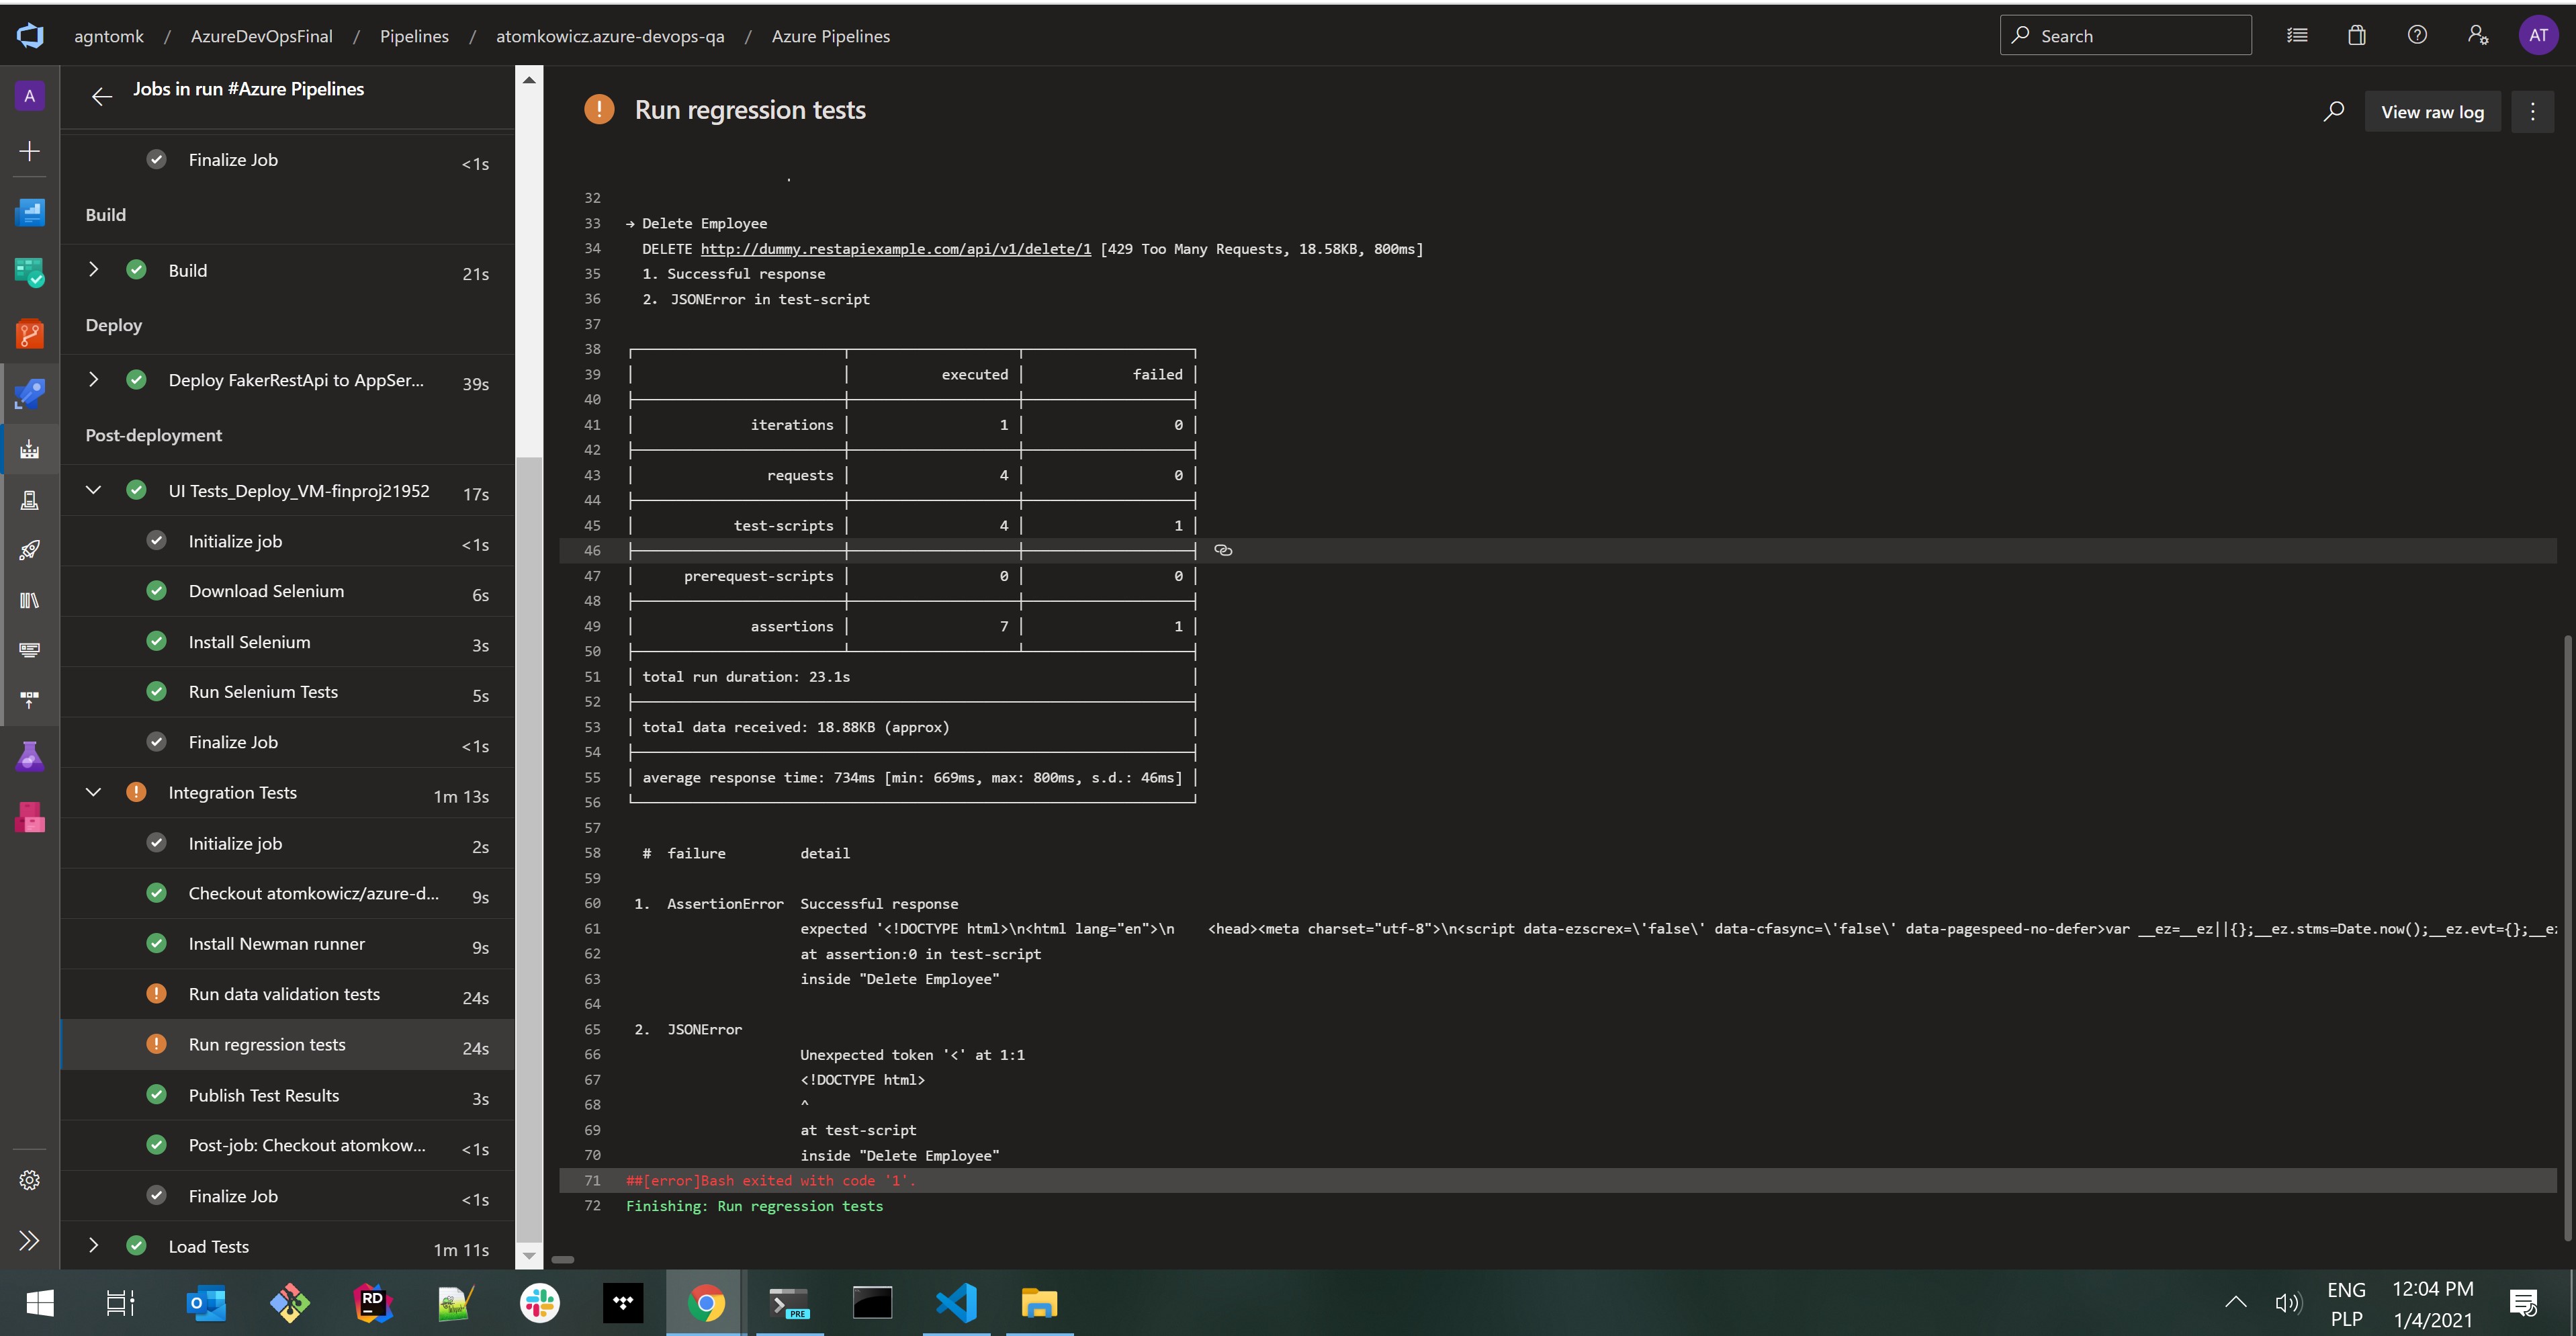
Task: Toggle the UI Tests_Deploy_VM-finproj21952 section
Action: click(x=92, y=492)
